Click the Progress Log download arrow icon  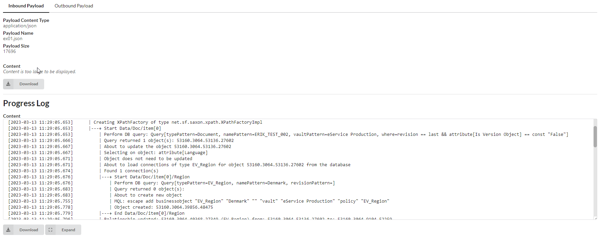click(x=8, y=230)
